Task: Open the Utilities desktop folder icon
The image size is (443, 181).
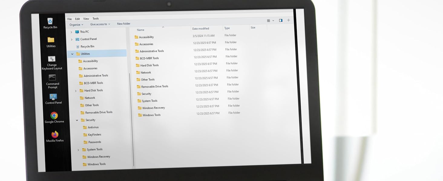Action: [51, 42]
